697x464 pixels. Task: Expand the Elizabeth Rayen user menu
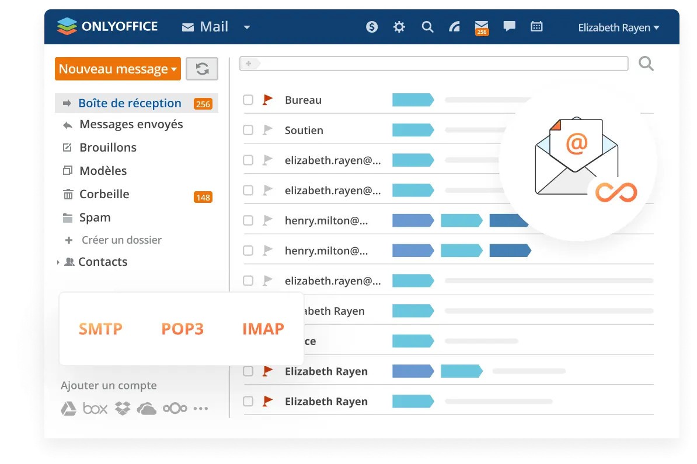(x=618, y=27)
